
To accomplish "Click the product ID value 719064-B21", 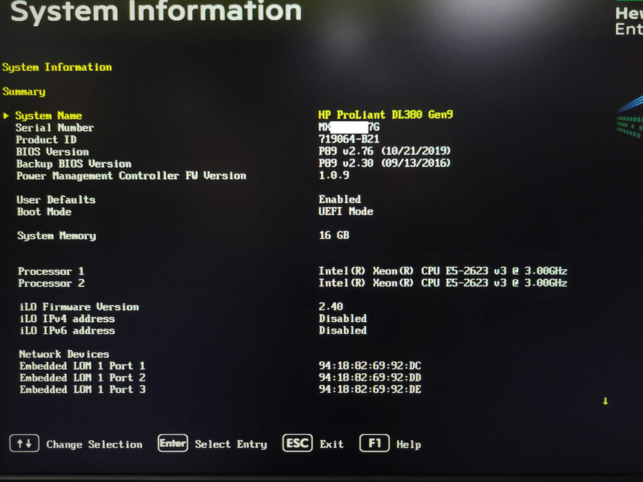I will 349,139.
